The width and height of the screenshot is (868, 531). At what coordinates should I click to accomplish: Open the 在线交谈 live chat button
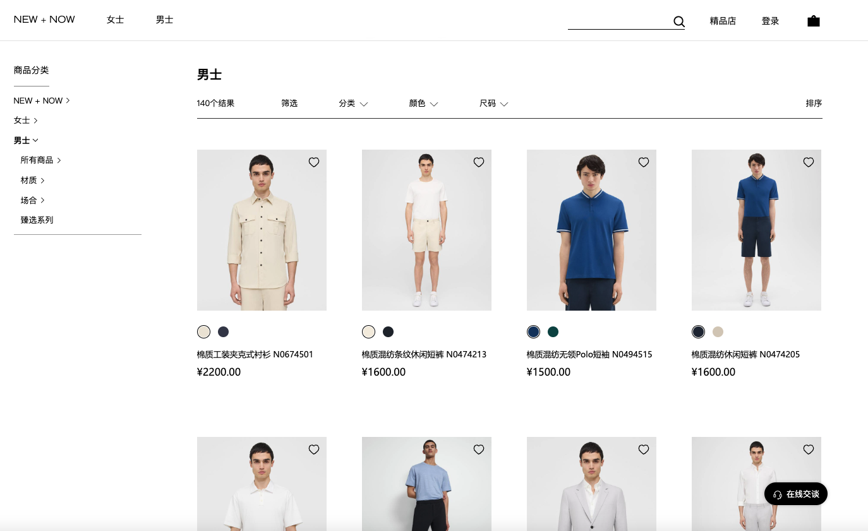click(x=796, y=494)
